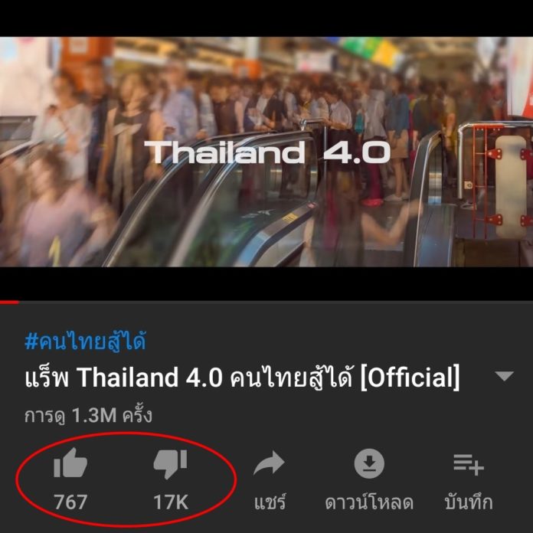Click the 1.3M views count text
This screenshot has width=533, height=533.
point(94,415)
